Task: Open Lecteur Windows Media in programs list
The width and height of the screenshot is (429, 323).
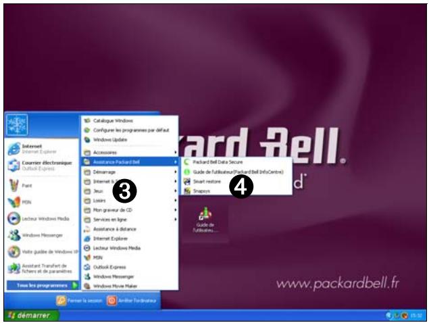Action: click(130, 248)
